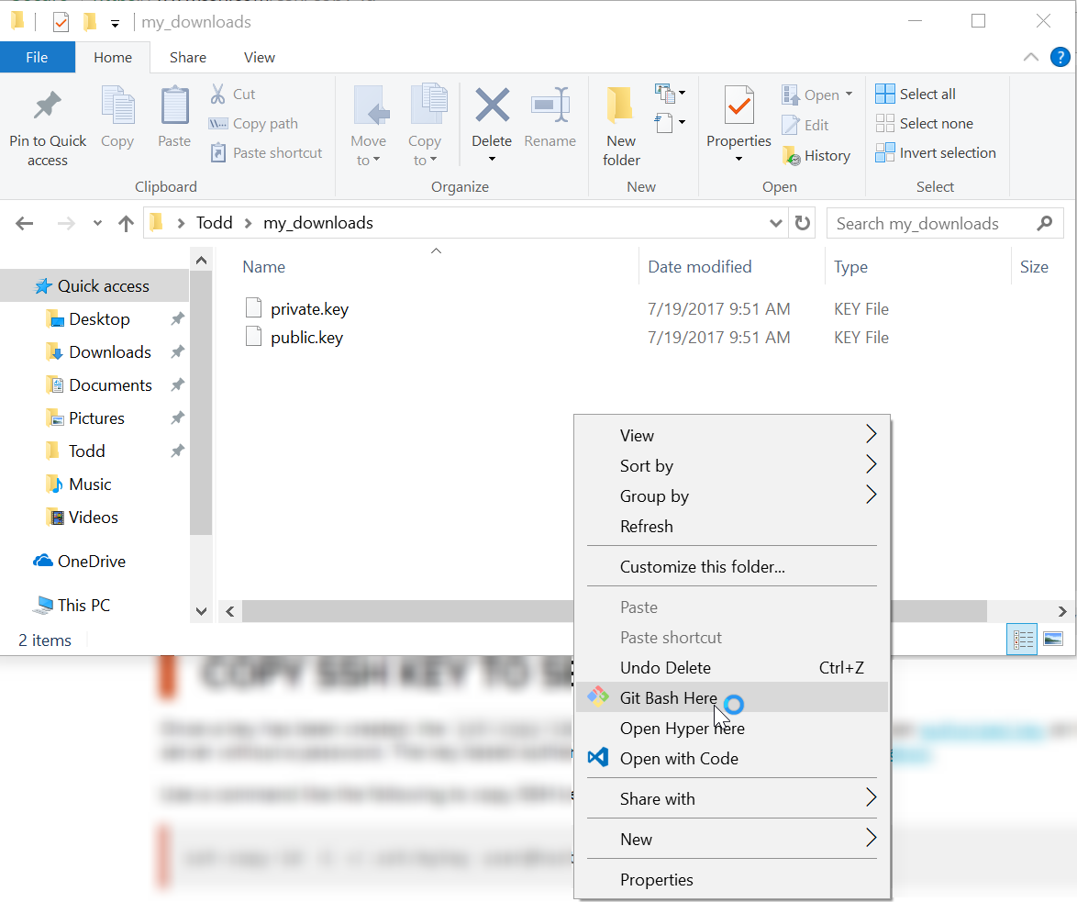
Task: Click Invert selection in the ribbon
Action: (936, 152)
